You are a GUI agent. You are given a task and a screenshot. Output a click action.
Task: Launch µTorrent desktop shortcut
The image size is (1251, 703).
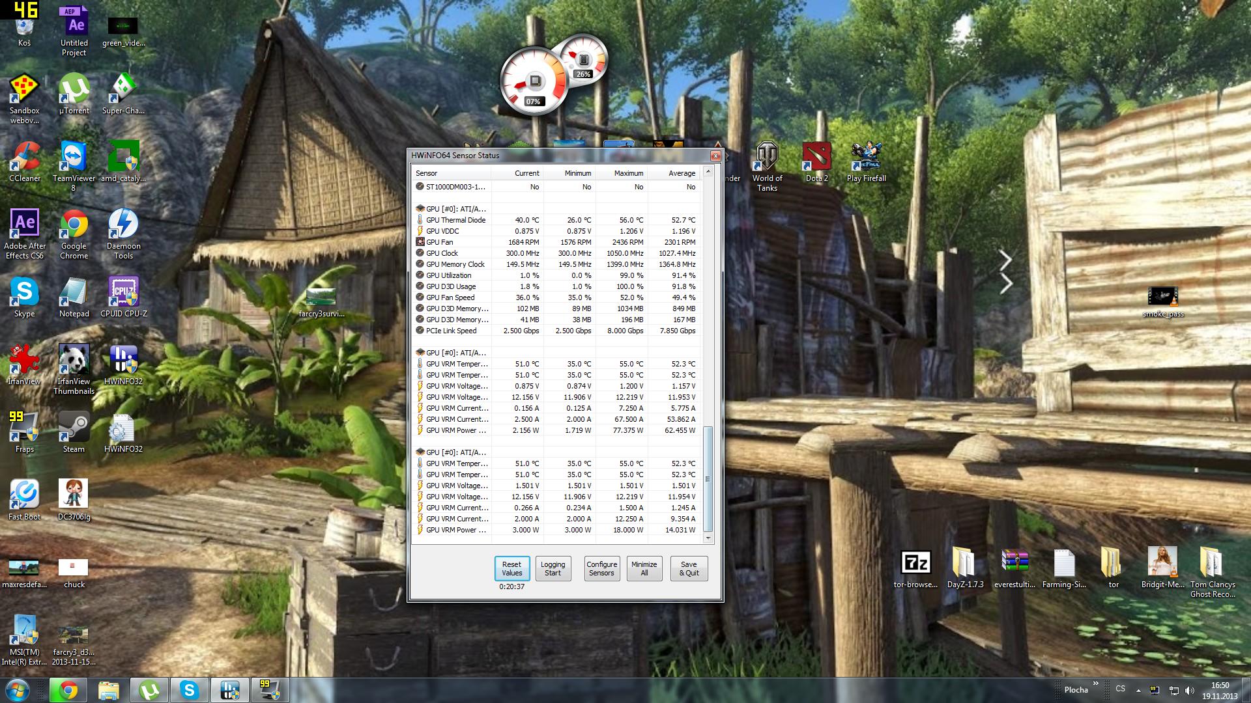click(74, 94)
